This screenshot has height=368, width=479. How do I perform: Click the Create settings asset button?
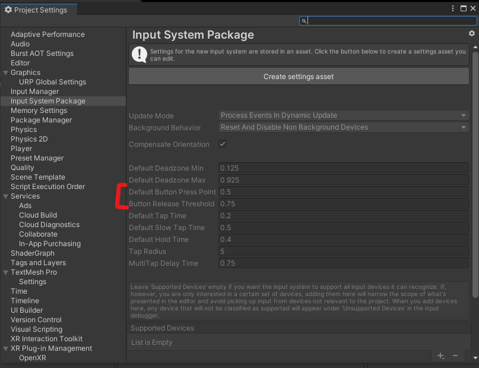pyautogui.click(x=299, y=77)
